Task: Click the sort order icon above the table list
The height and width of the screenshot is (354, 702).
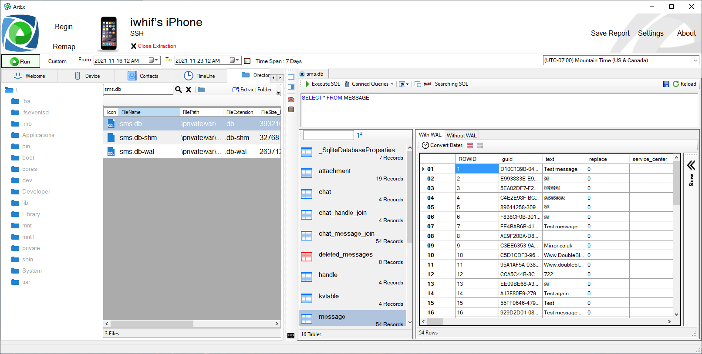Action: 359,135
